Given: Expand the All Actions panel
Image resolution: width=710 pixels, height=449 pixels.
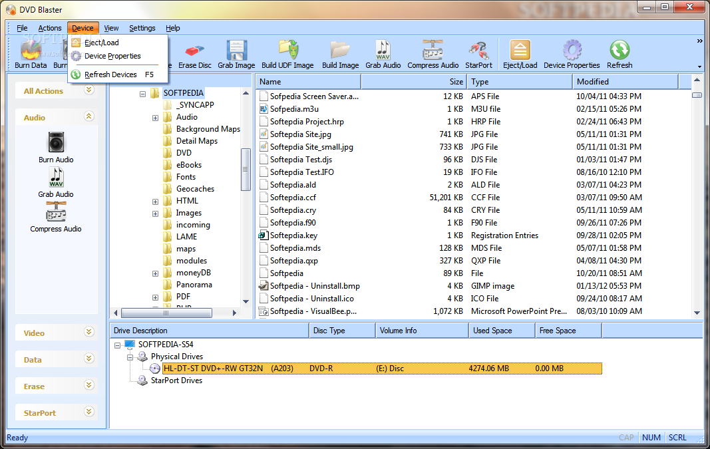Looking at the screenshot, I should 89,90.
